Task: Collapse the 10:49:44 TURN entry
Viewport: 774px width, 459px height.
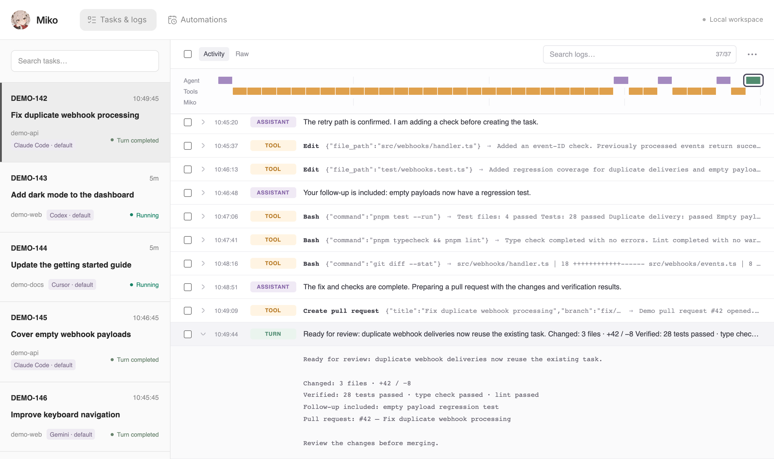Action: [203, 334]
